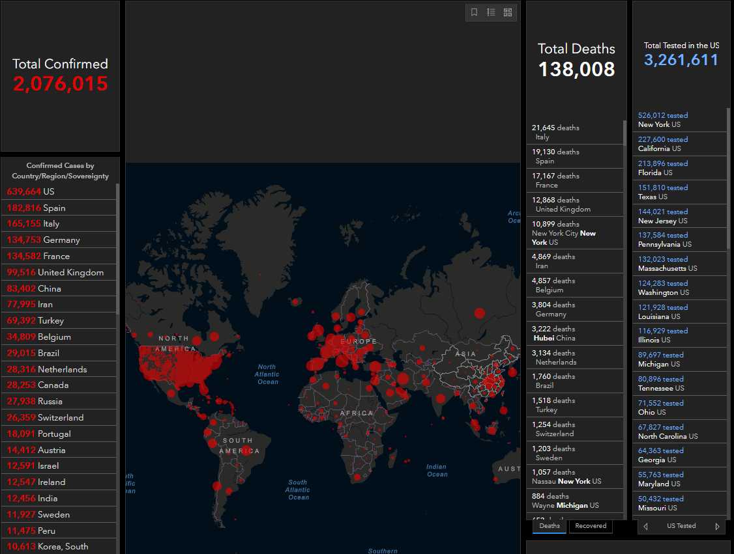The height and width of the screenshot is (554, 734).
Task: Select Hubei China deaths entry
Action: click(x=574, y=333)
